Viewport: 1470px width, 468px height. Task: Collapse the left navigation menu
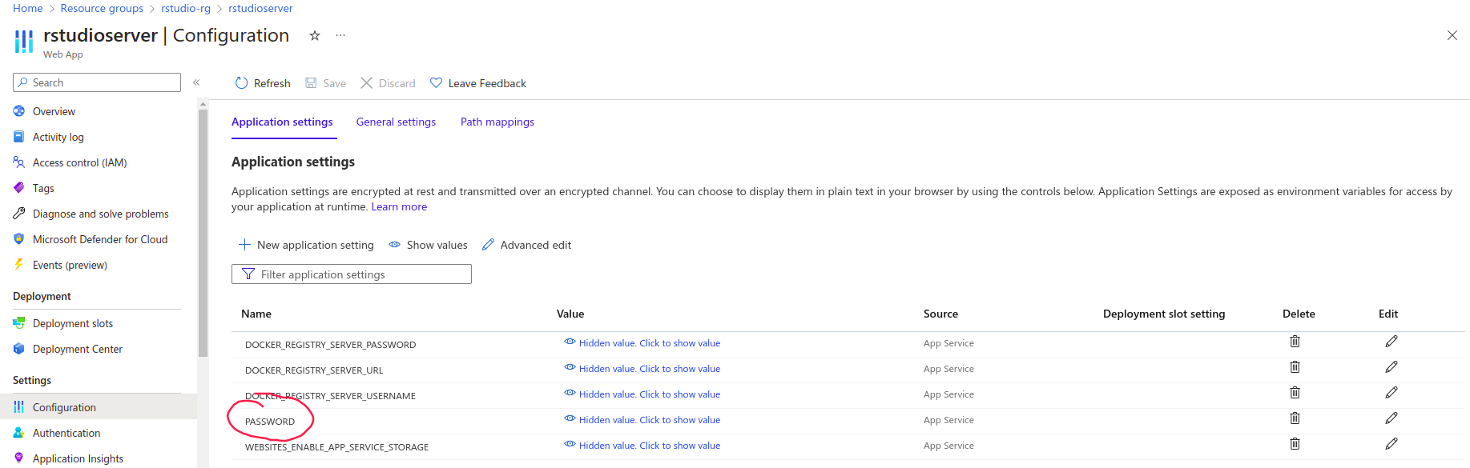[196, 82]
